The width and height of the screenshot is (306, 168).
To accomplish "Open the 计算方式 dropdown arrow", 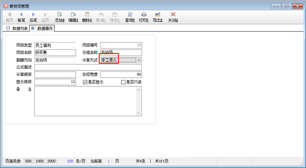I will [x=139, y=60].
